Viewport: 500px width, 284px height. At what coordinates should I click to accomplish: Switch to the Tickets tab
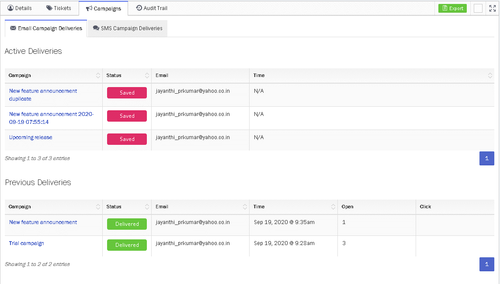coord(59,8)
